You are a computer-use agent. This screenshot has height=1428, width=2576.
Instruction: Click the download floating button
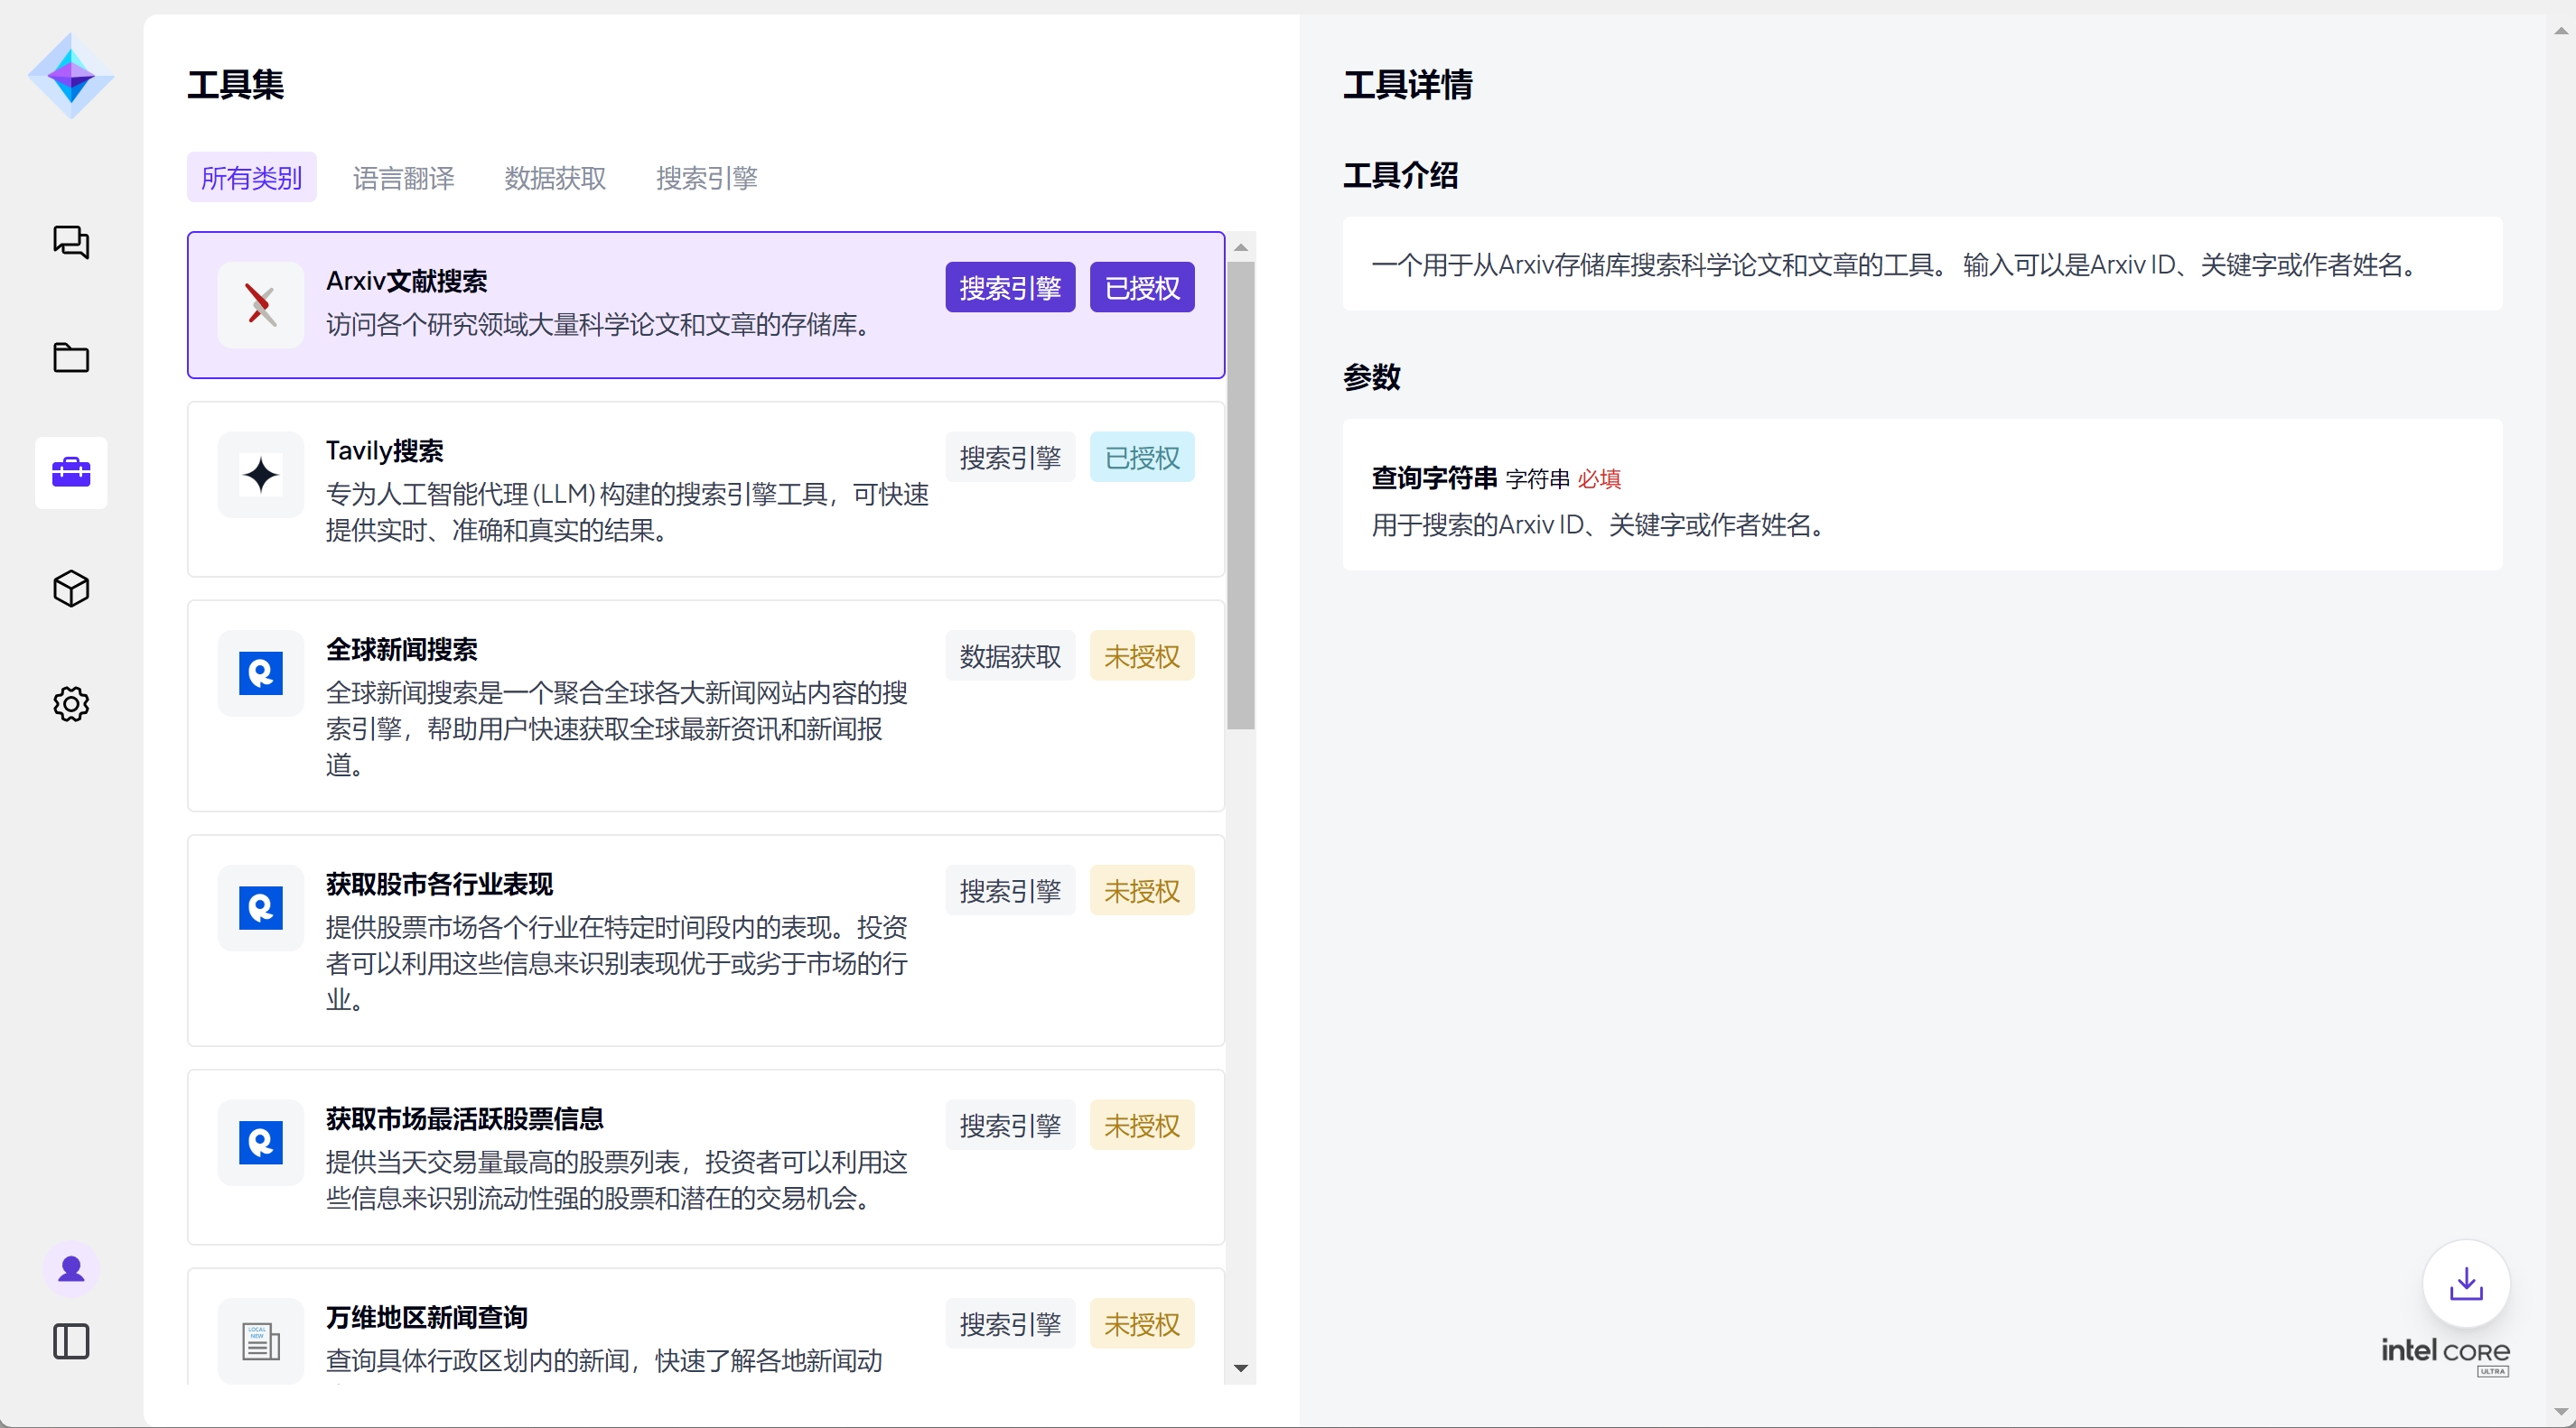point(2466,1283)
